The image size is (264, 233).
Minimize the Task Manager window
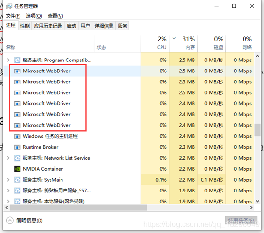click(217, 6)
